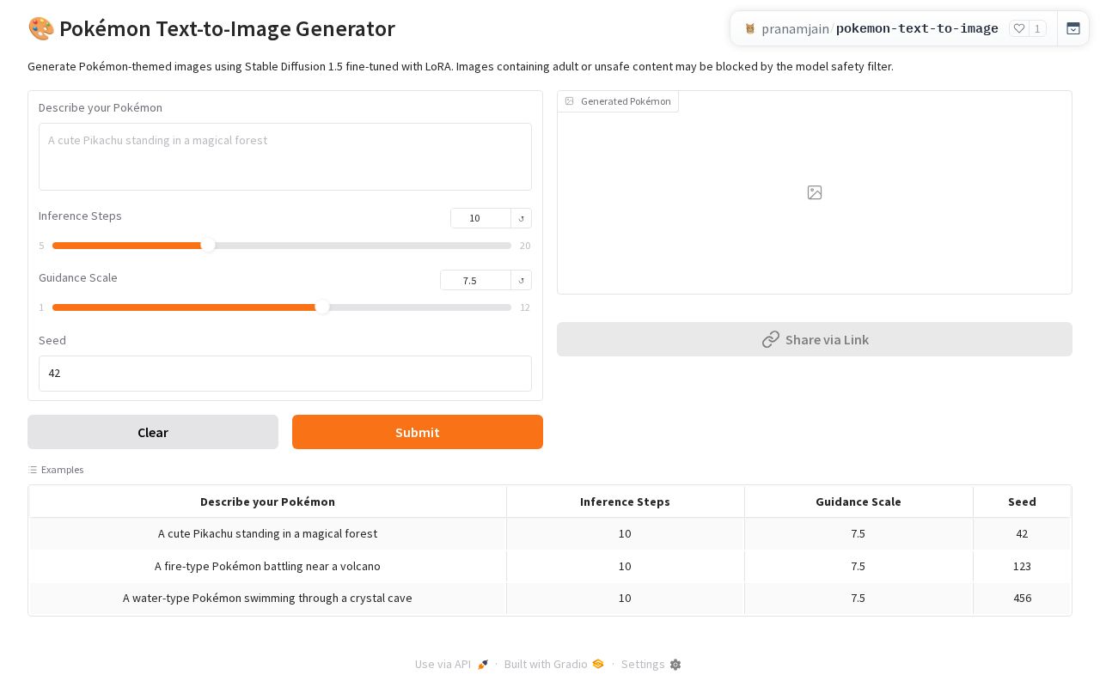The image size is (1100, 687).
Task: Open the space menu icon at top right
Action: 1073,28
